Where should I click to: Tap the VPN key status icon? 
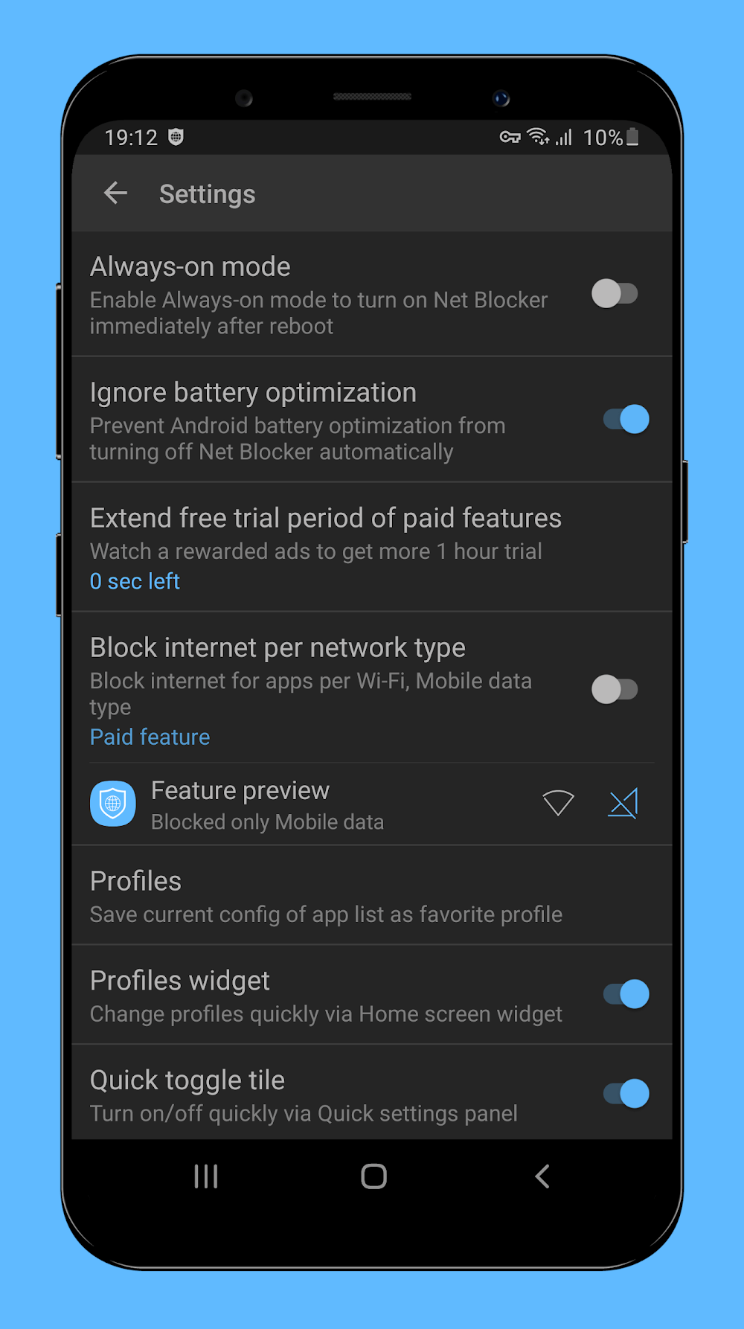point(510,137)
